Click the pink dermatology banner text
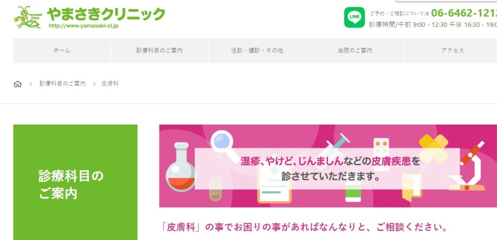 pyautogui.click(x=330, y=169)
